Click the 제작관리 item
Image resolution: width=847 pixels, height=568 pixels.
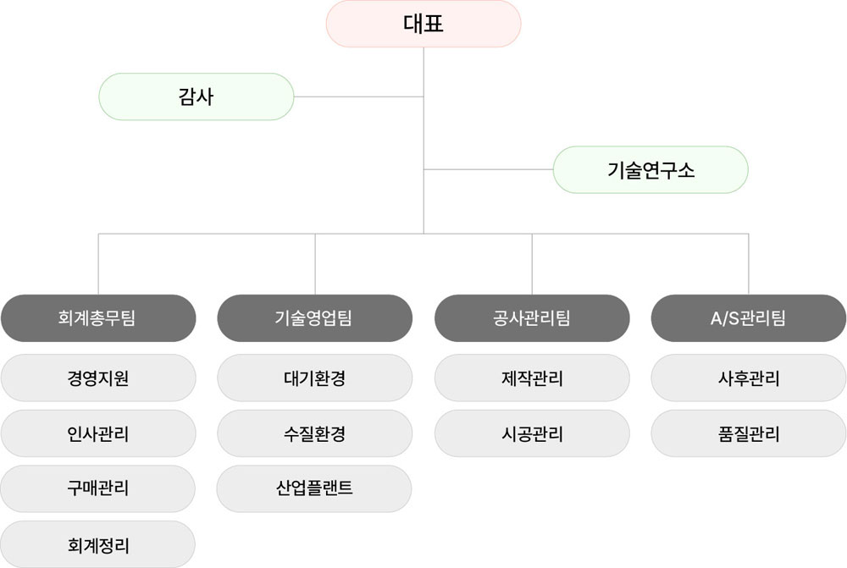tap(532, 378)
